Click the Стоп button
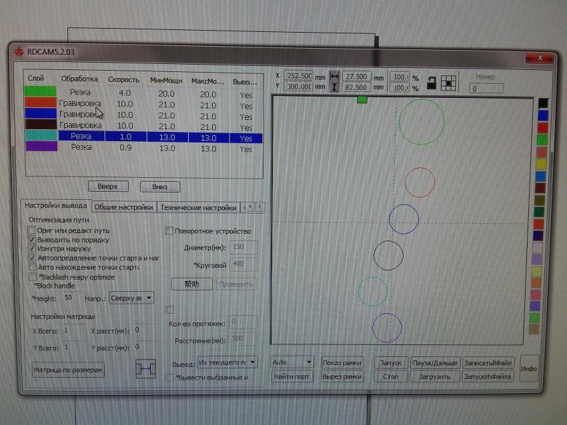This screenshot has width=567, height=425. pos(390,376)
